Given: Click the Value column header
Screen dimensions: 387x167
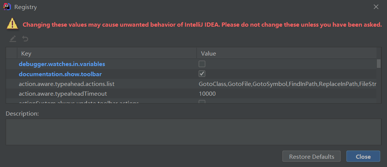Looking at the screenshot, I should point(286,53).
